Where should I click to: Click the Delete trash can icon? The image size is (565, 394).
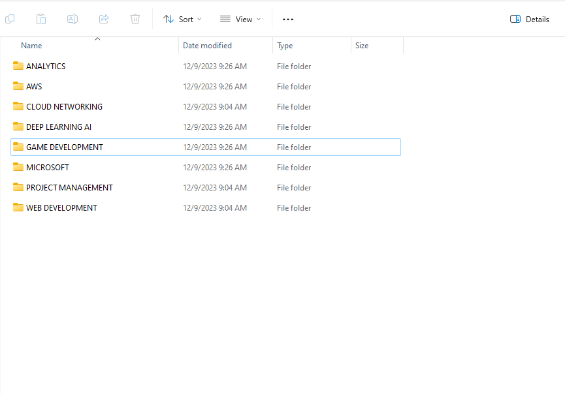(x=135, y=19)
